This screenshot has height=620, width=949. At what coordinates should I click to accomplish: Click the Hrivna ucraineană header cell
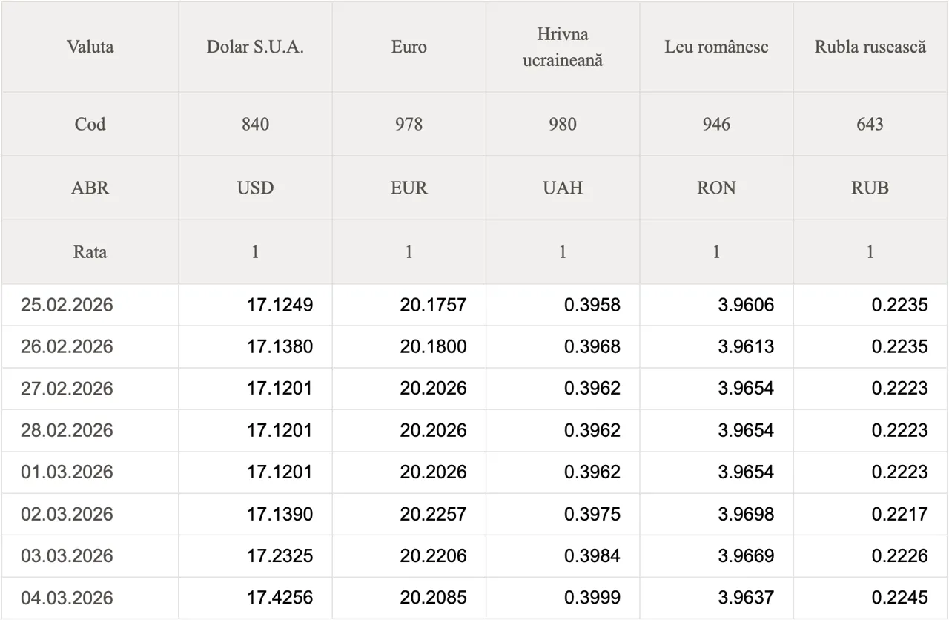pos(562,47)
